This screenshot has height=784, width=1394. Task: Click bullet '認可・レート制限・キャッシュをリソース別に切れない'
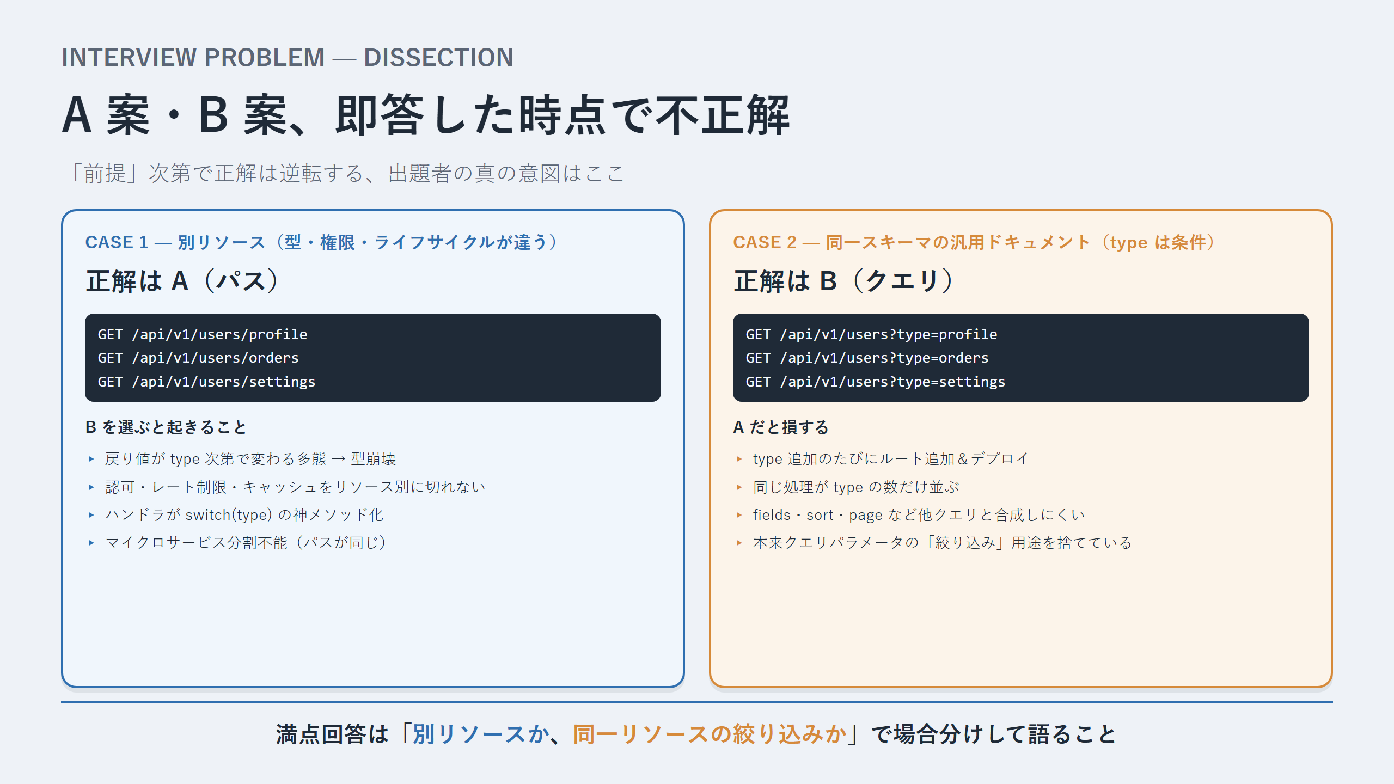tap(295, 487)
